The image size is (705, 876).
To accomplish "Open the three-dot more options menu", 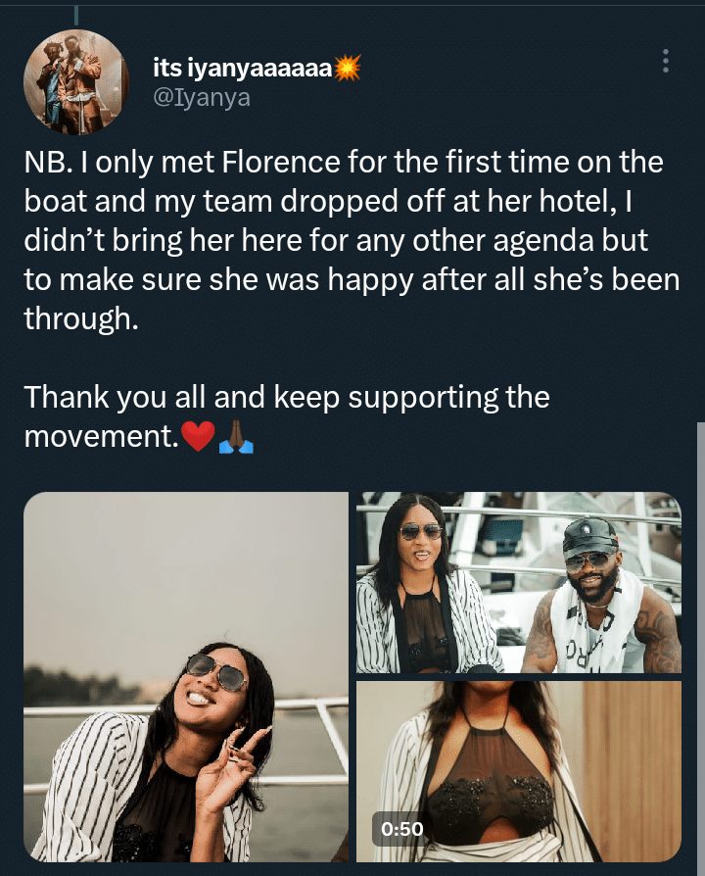I will [x=666, y=62].
